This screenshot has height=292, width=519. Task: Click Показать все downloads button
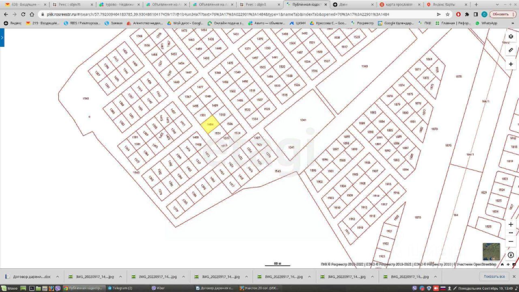click(x=494, y=277)
